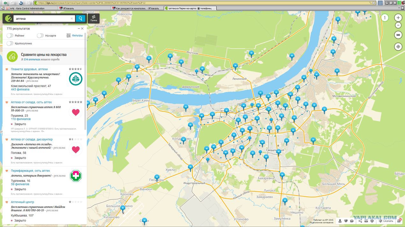This screenshot has width=405, height=227.
Task: Open the feedback chat icon
Action: [x=352, y=221]
